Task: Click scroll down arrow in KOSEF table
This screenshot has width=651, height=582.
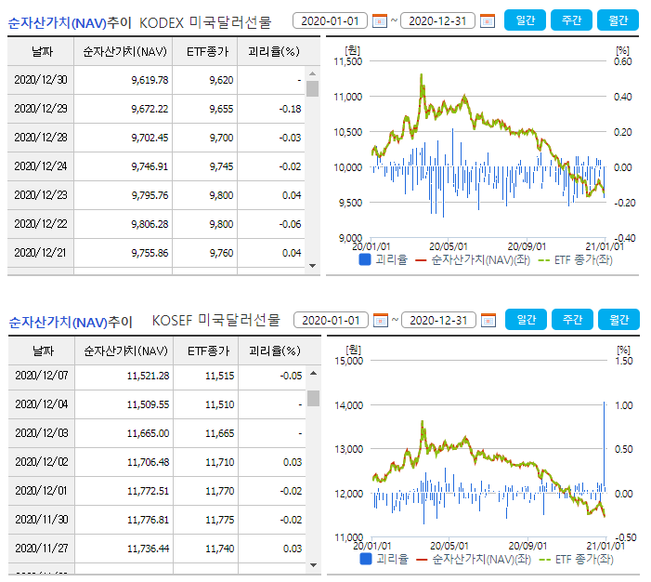Action: coord(314,565)
